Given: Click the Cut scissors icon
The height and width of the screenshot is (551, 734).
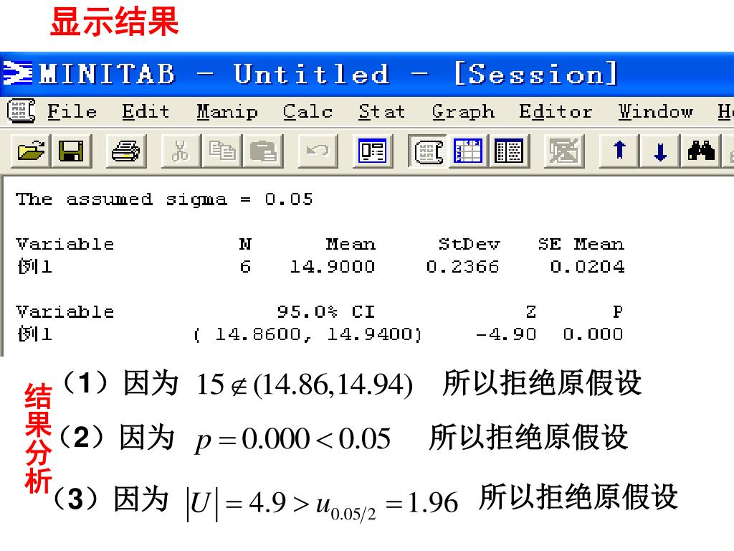Looking at the screenshot, I should pos(181,151).
